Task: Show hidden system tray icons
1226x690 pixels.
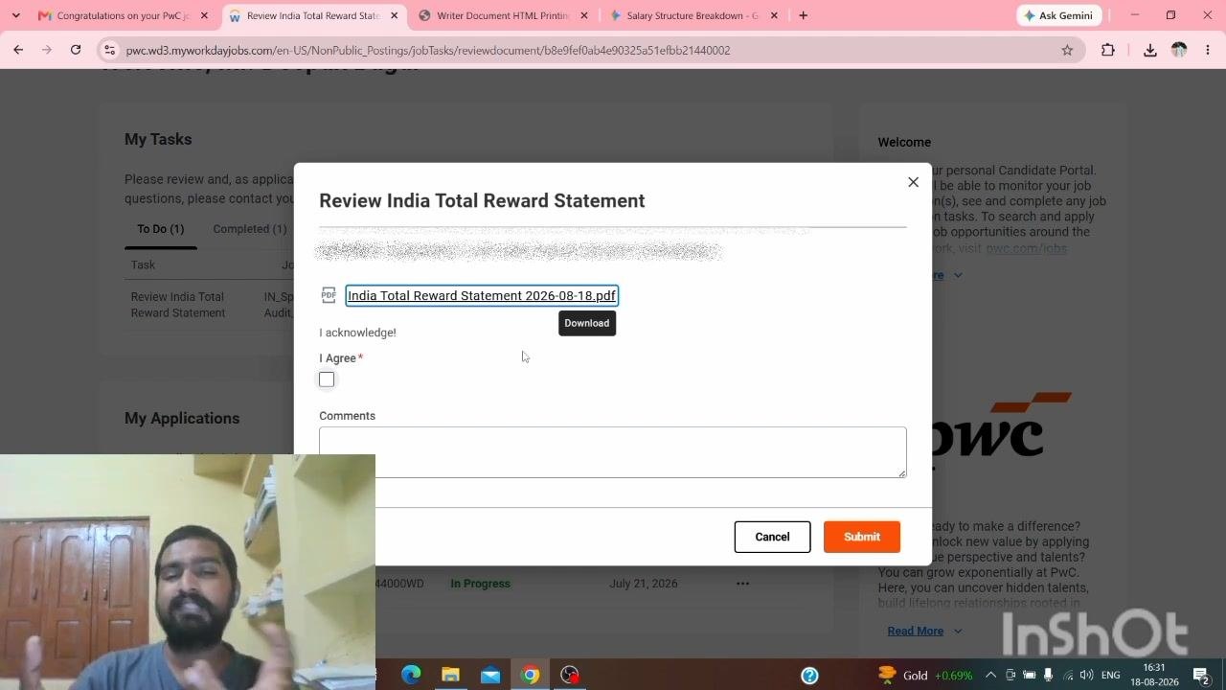Action: pyautogui.click(x=990, y=675)
